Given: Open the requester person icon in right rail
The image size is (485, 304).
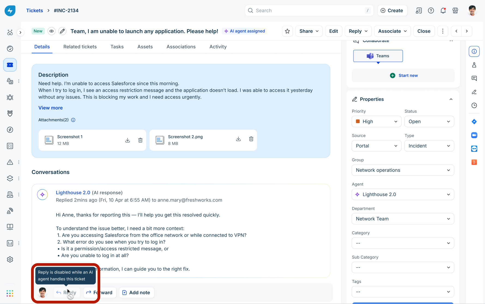Looking at the screenshot, I should 474,65.
